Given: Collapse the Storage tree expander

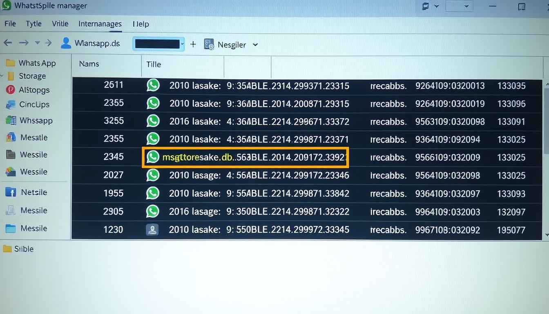Looking at the screenshot, I should (x=2, y=76).
